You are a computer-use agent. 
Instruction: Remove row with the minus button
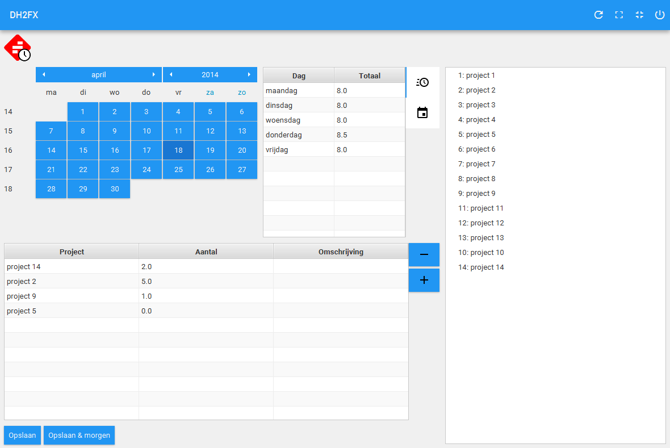click(x=424, y=254)
